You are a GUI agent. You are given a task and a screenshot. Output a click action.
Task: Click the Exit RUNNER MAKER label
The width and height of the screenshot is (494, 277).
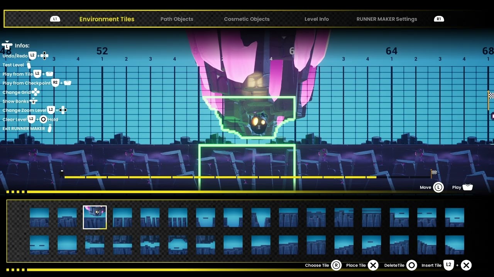coord(24,128)
